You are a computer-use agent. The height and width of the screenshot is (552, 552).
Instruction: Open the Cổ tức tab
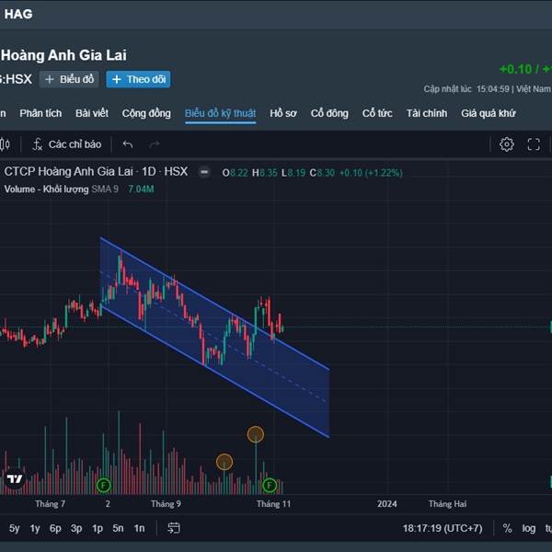[377, 113]
